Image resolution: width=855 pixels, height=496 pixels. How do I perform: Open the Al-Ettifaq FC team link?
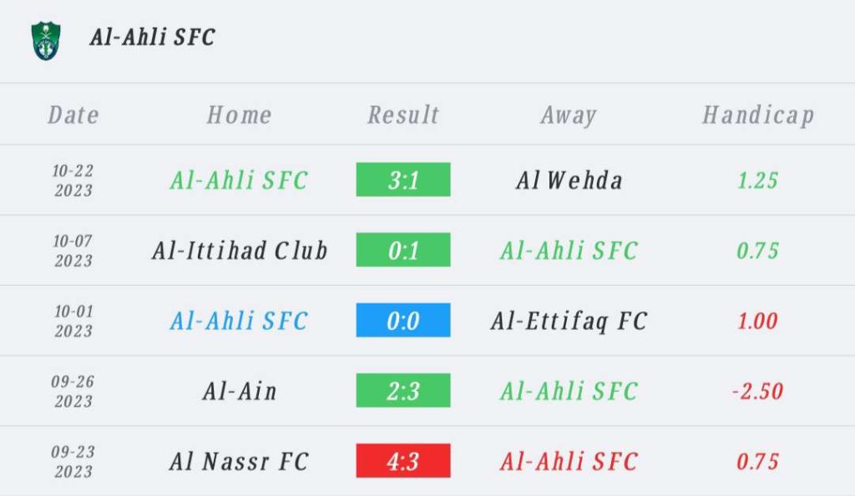(569, 321)
